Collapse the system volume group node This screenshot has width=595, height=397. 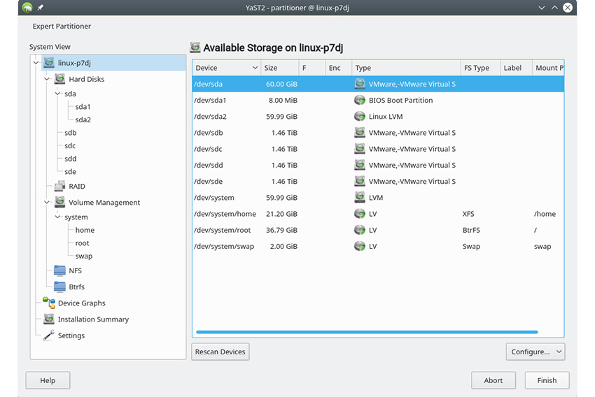click(58, 217)
